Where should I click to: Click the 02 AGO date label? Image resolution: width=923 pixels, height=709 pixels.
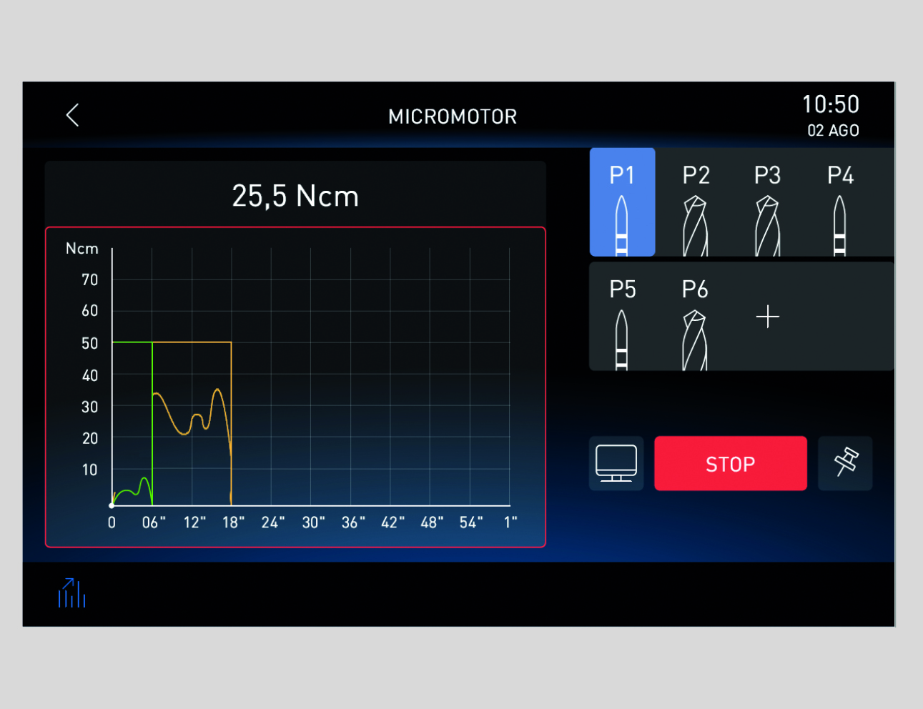coord(833,131)
